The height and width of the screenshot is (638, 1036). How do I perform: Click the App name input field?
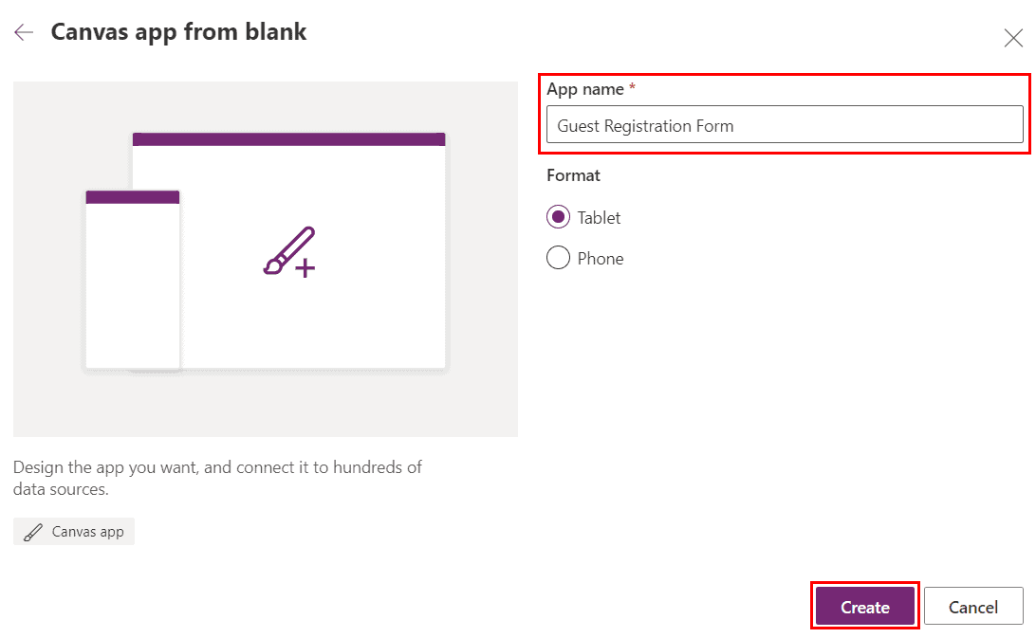point(785,124)
